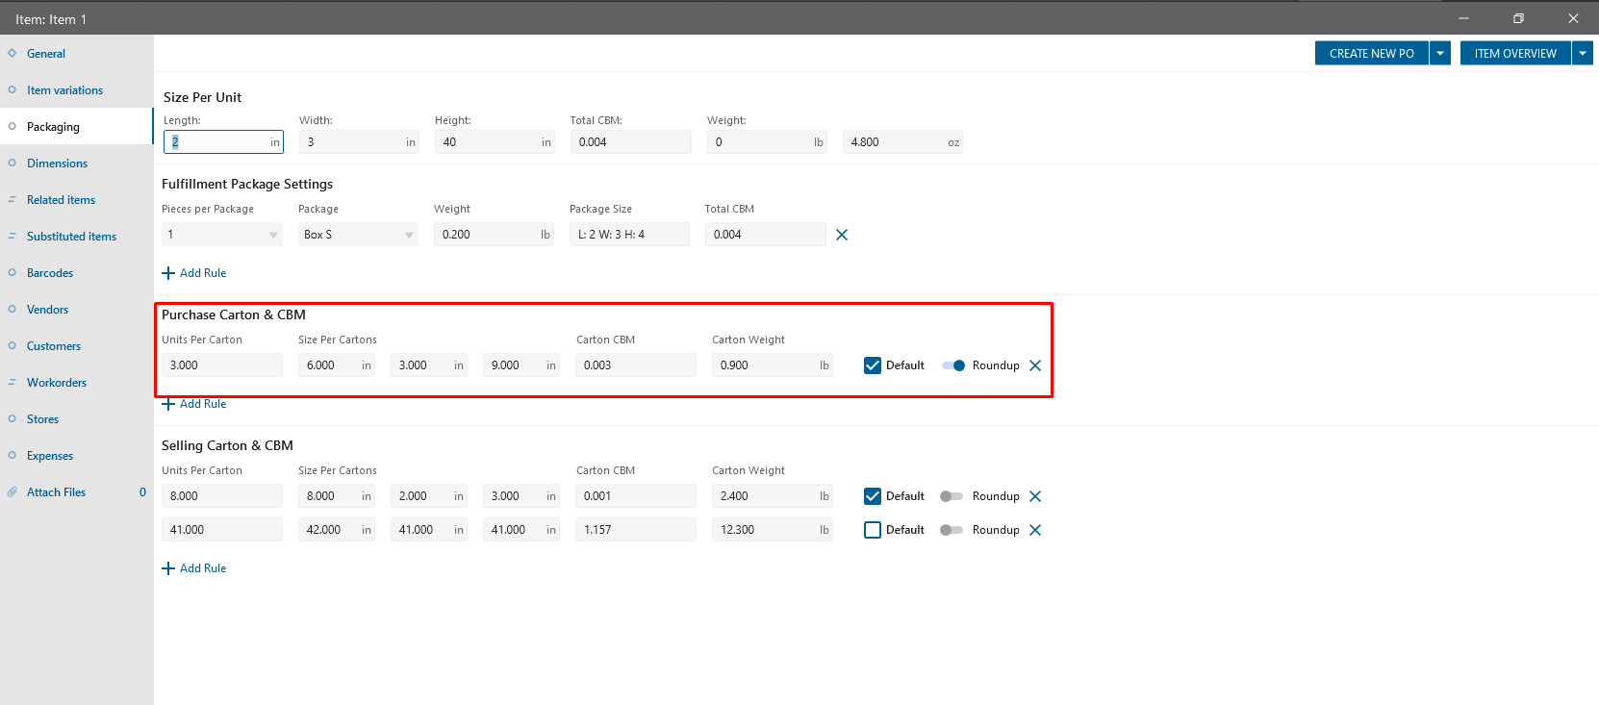Screen dimensions: 1599x705
Task: Click the plus icon under Selling Carton rules
Action: coord(168,568)
